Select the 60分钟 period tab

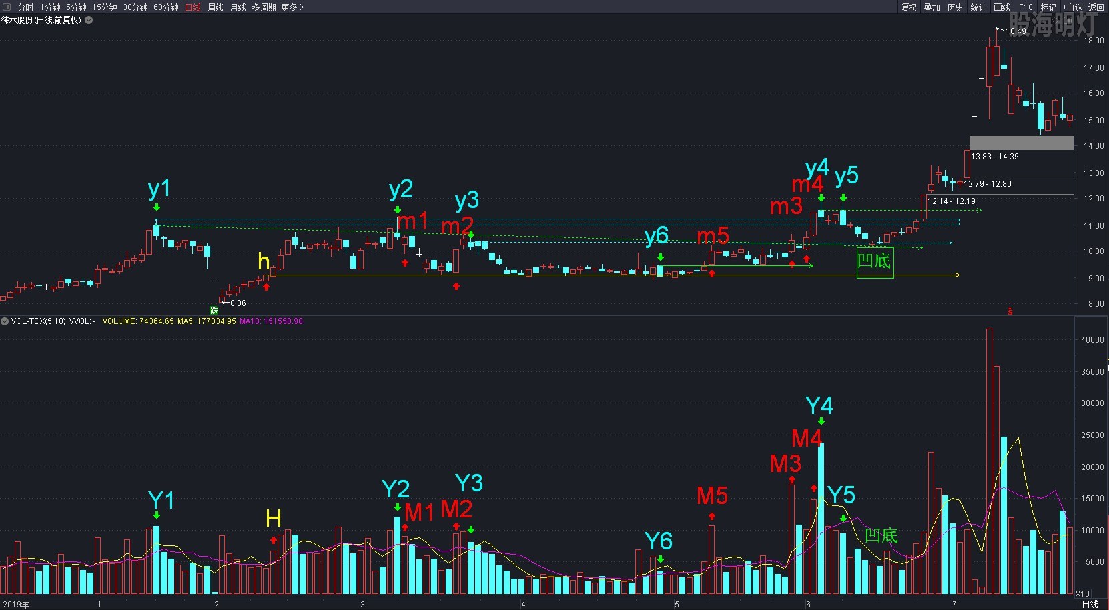click(x=166, y=7)
